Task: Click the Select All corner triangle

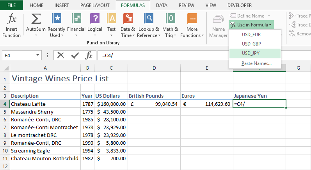Action: click(6, 68)
